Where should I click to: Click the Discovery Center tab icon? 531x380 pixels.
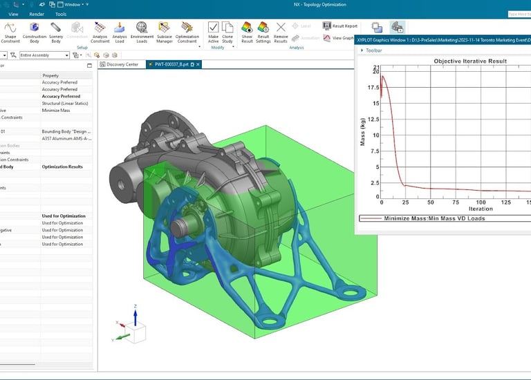102,64
